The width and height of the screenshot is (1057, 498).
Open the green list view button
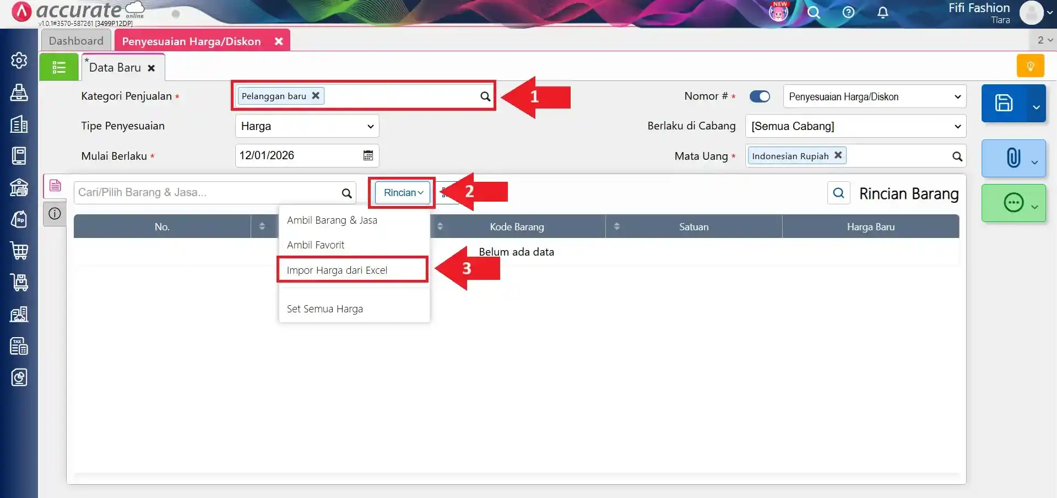[x=59, y=67]
